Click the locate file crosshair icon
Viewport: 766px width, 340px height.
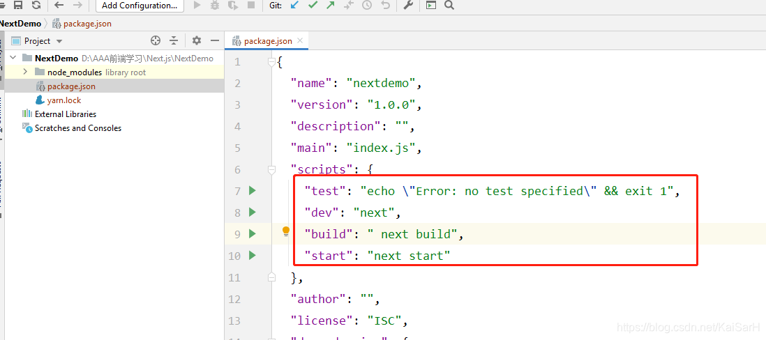point(156,41)
